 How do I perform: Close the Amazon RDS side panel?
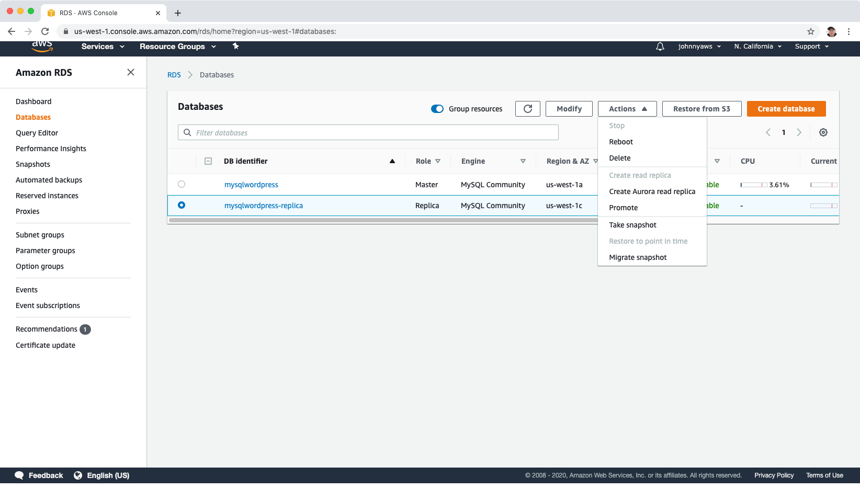pos(131,72)
